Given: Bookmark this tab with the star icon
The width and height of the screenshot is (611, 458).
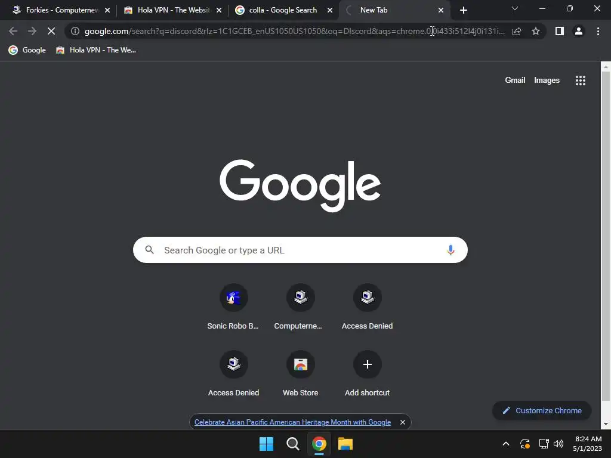Looking at the screenshot, I should click(x=536, y=31).
